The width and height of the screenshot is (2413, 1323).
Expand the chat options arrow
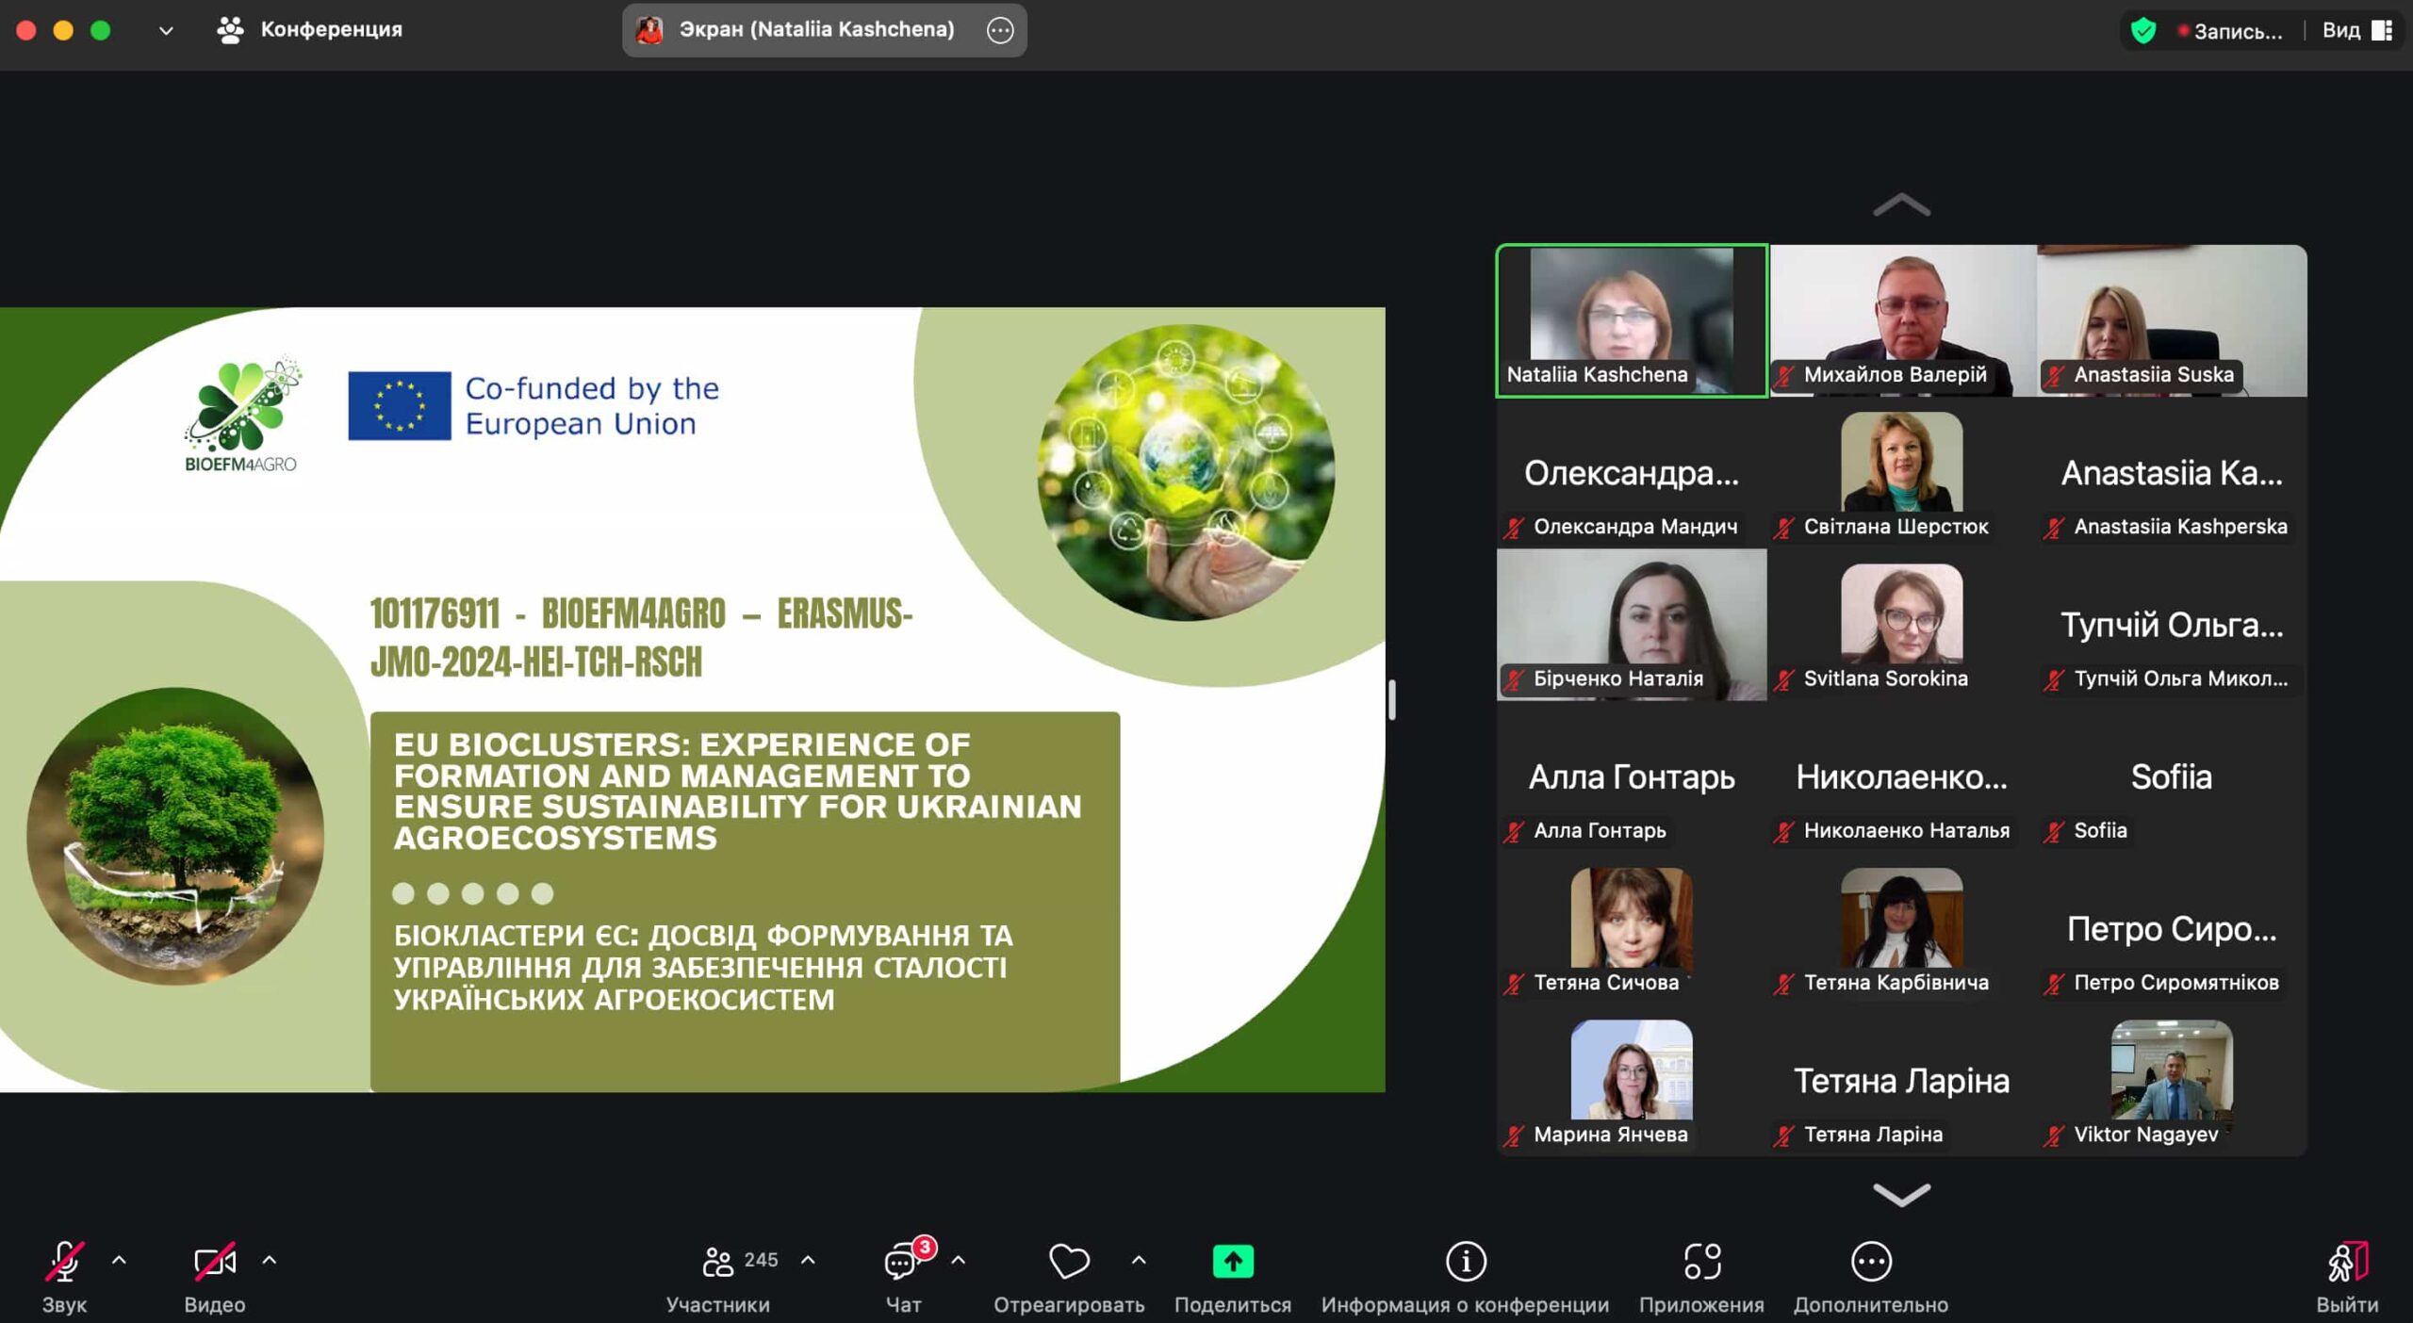pos(958,1260)
